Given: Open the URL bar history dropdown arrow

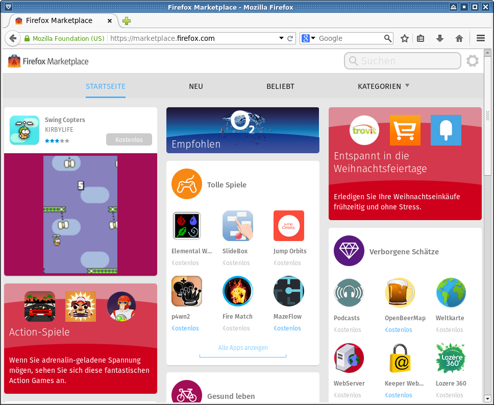Looking at the screenshot, I should point(281,38).
